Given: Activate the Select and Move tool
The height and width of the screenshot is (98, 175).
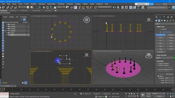Looking at the screenshot, I should 44,7.
